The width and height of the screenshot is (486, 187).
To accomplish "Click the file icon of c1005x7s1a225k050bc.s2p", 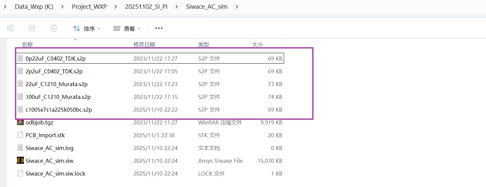I will [20, 109].
